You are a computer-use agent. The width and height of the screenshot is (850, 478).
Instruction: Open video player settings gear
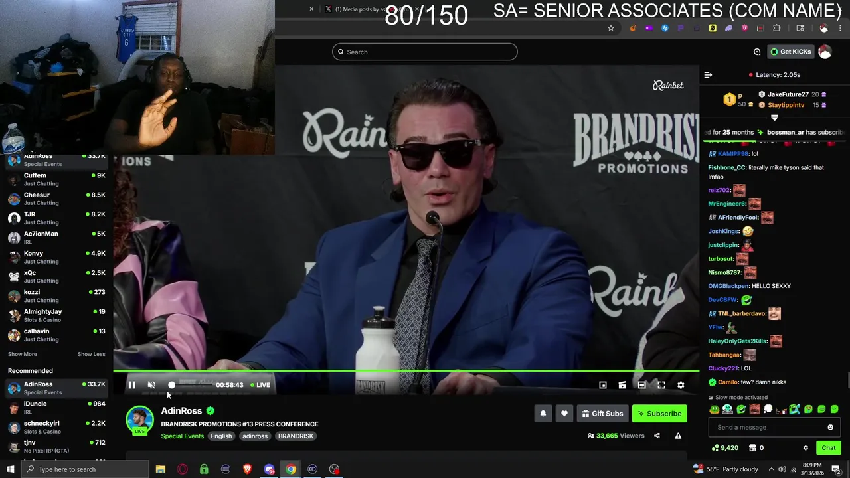[681, 385]
